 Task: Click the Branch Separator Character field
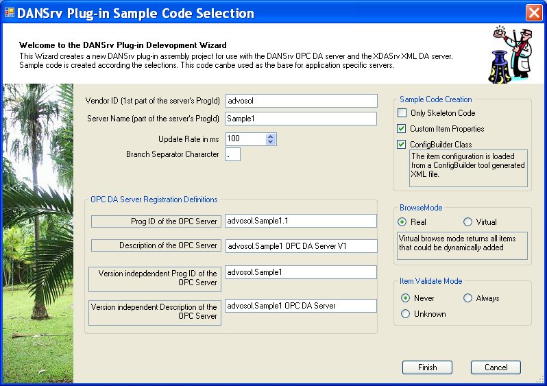[232, 154]
